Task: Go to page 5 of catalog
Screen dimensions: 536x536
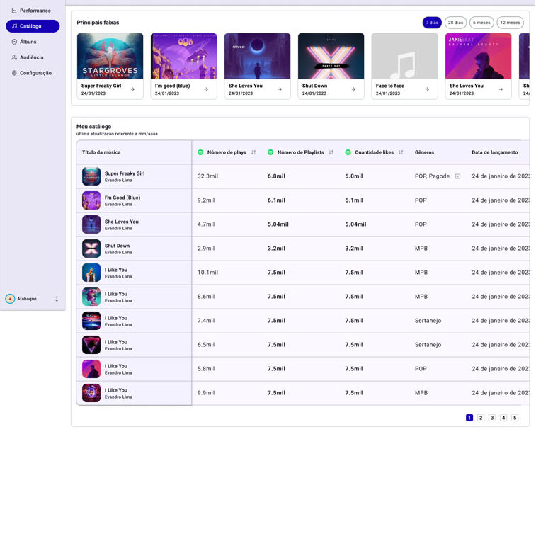Action: (x=515, y=418)
